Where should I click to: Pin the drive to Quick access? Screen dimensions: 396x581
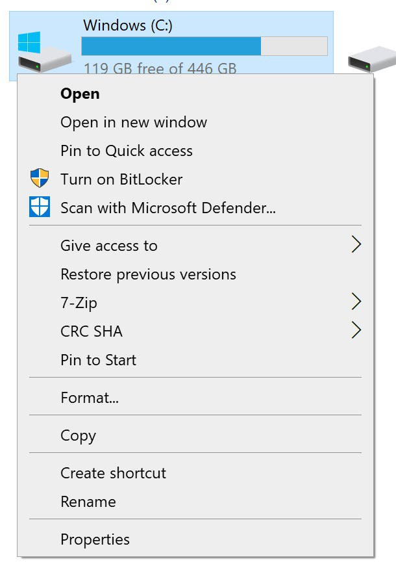127,151
